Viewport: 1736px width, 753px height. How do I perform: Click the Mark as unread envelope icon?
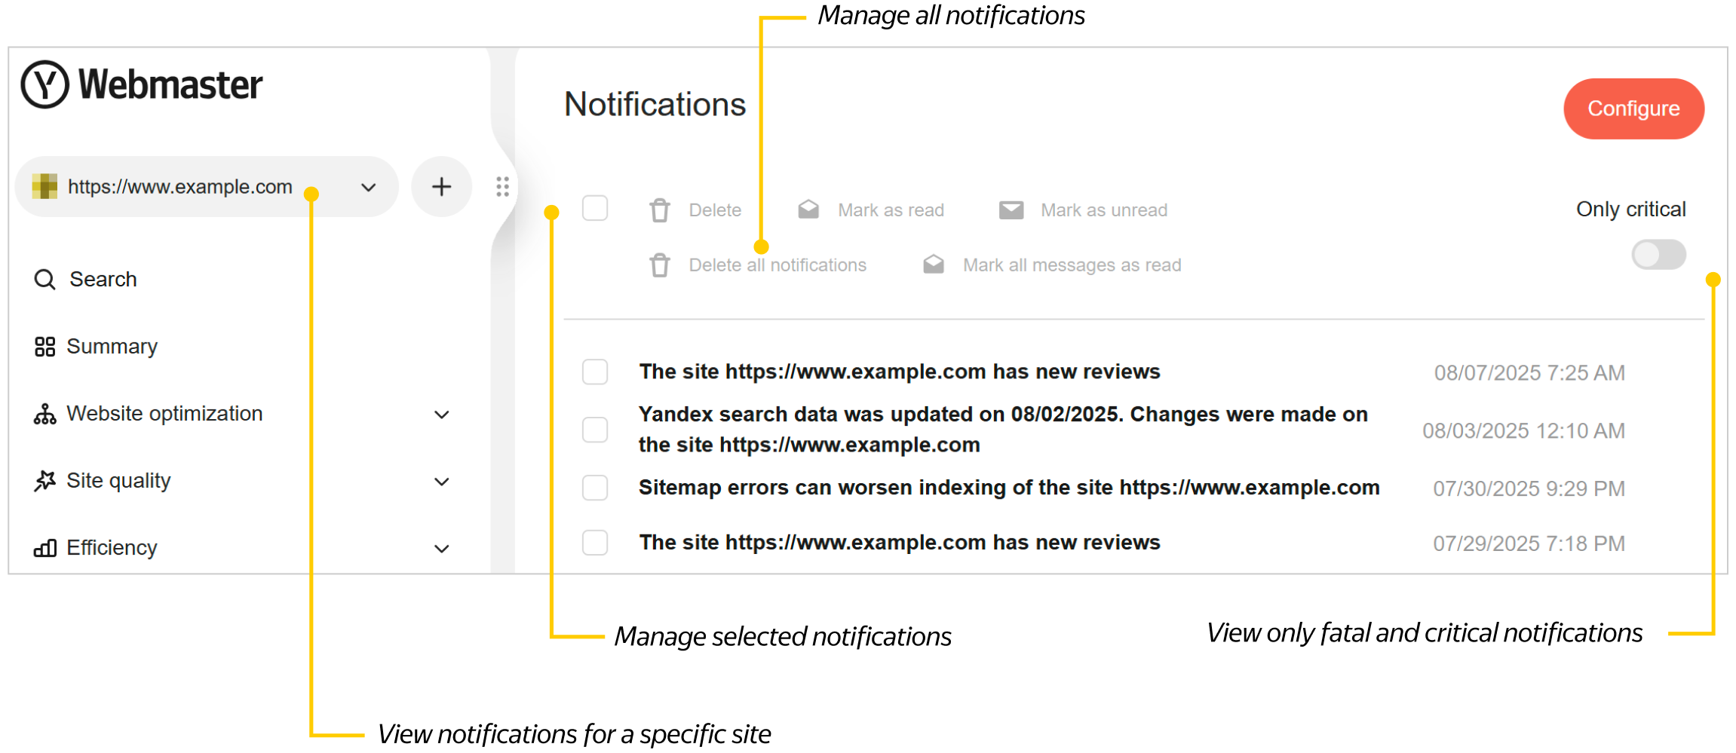[1011, 210]
